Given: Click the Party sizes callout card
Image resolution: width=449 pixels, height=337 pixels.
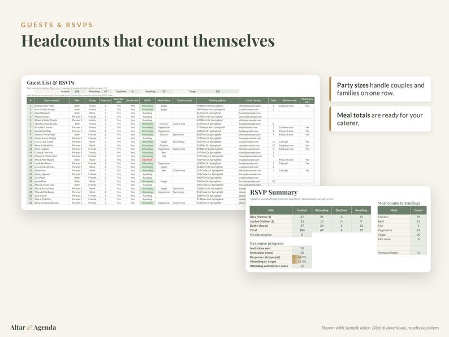Looking at the screenshot, I should point(380,89).
